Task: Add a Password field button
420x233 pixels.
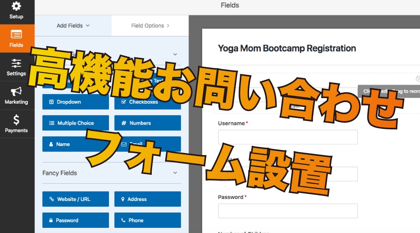Action: (76, 220)
